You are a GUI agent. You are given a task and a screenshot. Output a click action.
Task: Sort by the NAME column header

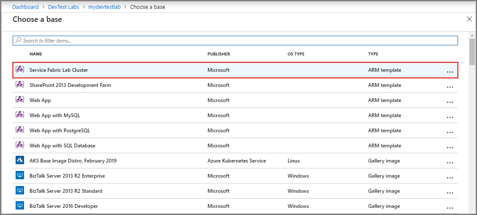[x=36, y=54]
